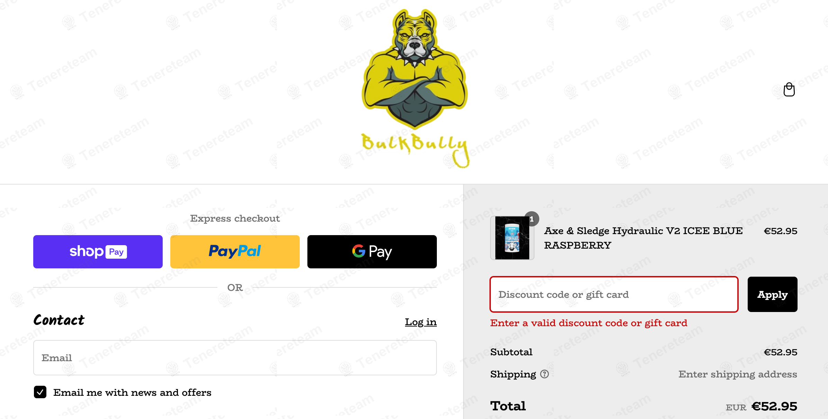
Task: Click the Axe & Sledge Hydraulic V2 product name
Action: [x=643, y=238]
